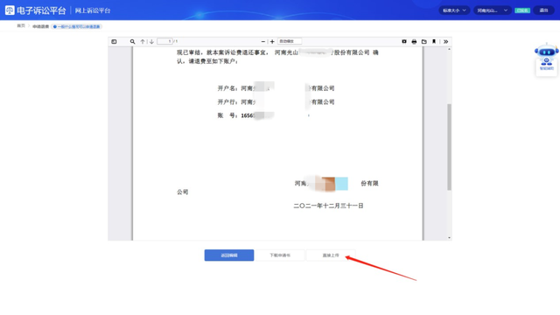Open file icon in PDF toolbar

423,42
